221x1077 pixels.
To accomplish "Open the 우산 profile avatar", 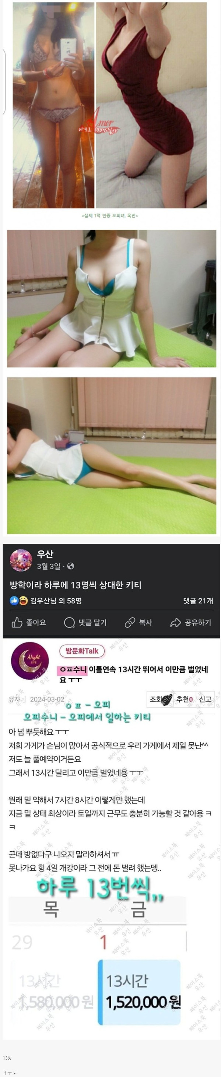I will [21, 560].
